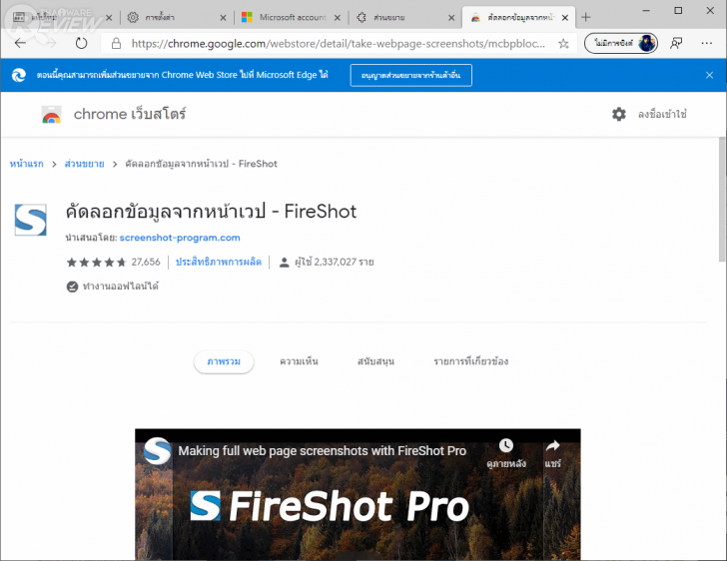Click the padlock site info icon
Image resolution: width=727 pixels, height=561 pixels.
(117, 44)
